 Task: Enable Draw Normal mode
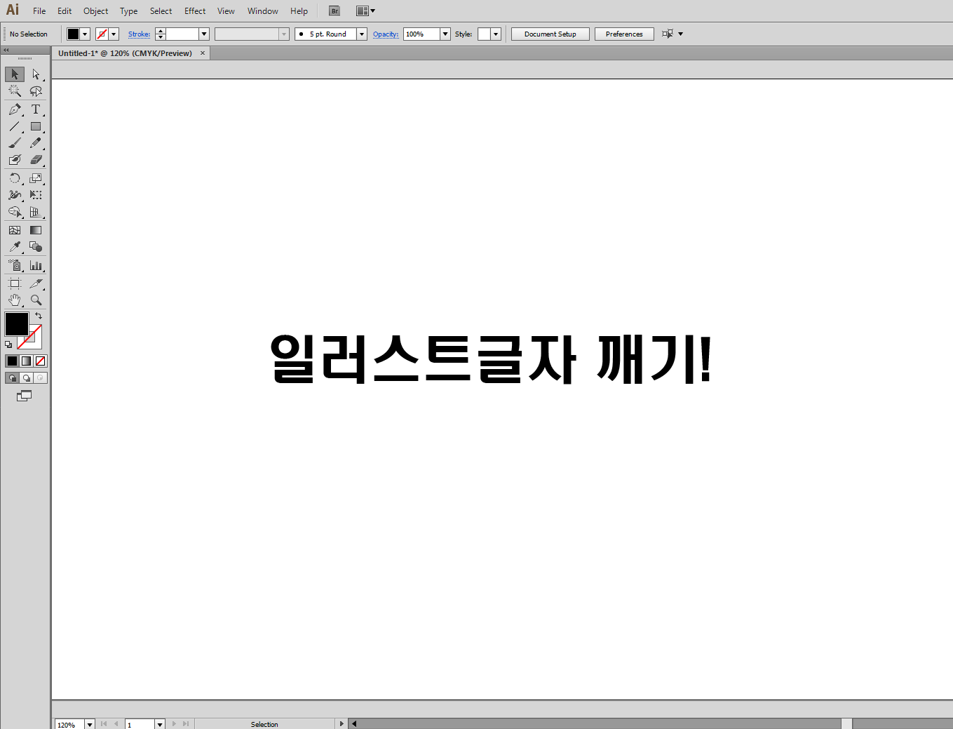tap(12, 378)
